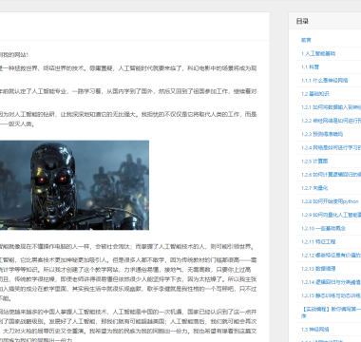Screen dimensions: 361x342
Task: Open the 前言 preface link
Action: pos(306,40)
